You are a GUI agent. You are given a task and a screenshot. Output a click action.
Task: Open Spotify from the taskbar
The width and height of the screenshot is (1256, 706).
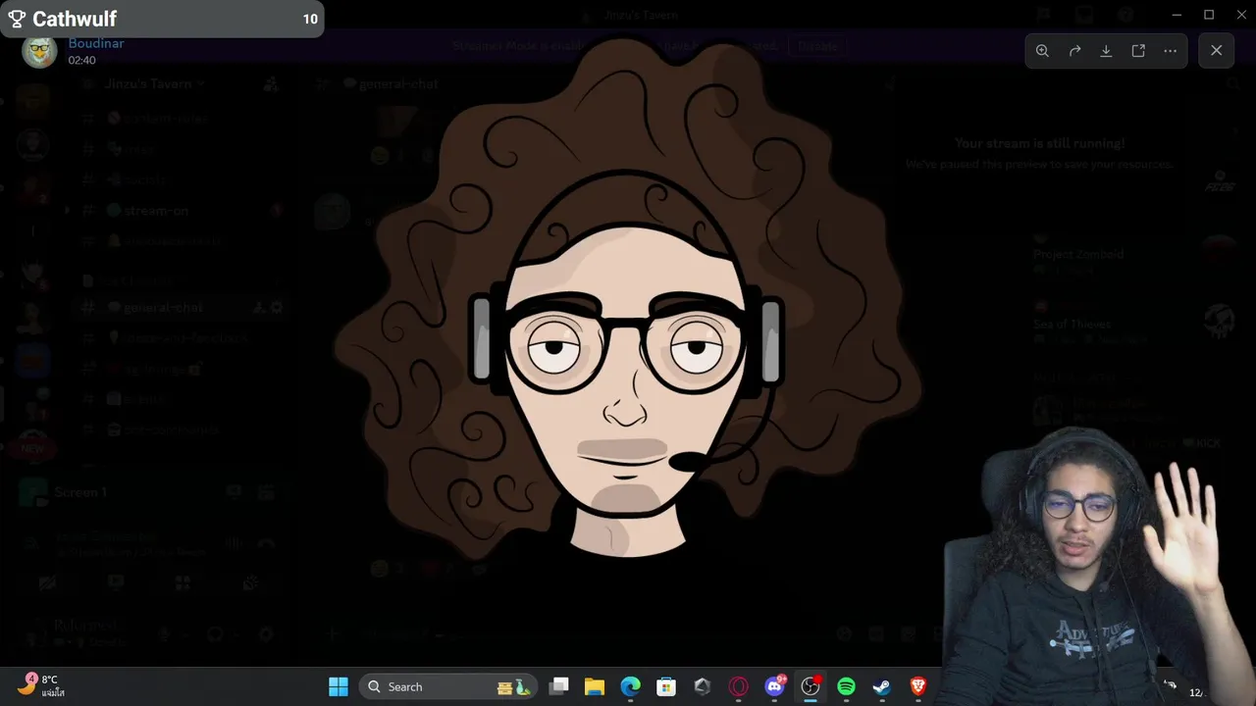click(x=846, y=686)
